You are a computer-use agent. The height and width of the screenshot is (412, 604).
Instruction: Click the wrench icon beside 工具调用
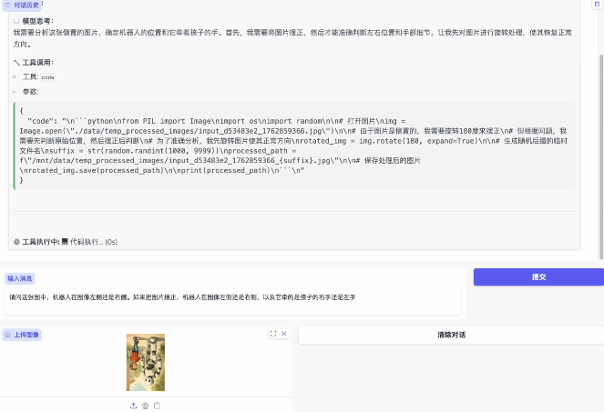click(x=16, y=63)
